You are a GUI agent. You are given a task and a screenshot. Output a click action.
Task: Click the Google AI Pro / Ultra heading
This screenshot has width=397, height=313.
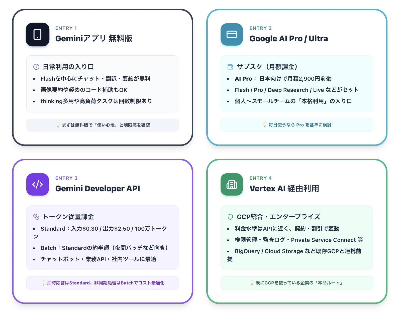pos(289,39)
